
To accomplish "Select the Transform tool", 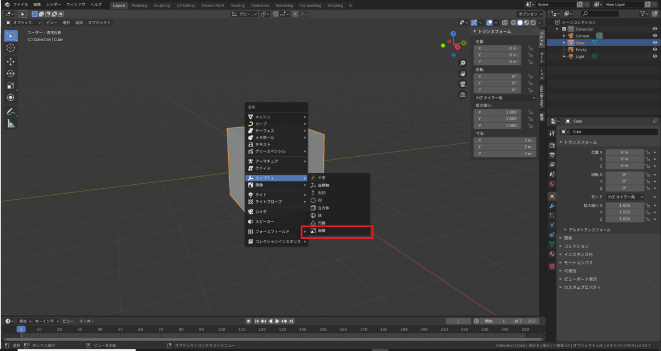I will pyautogui.click(x=10, y=98).
